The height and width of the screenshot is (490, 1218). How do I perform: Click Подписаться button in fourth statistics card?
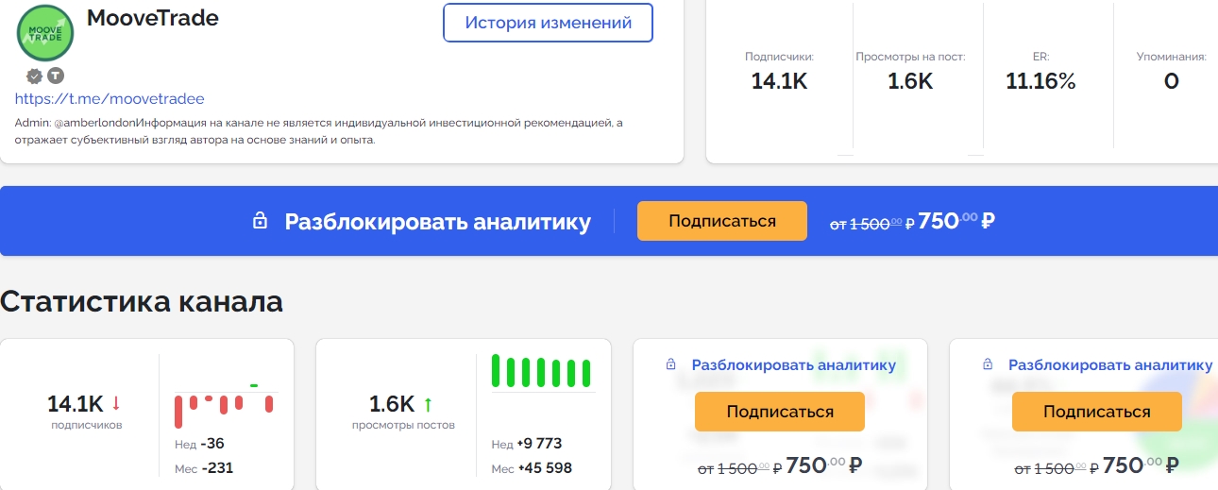(x=1097, y=412)
